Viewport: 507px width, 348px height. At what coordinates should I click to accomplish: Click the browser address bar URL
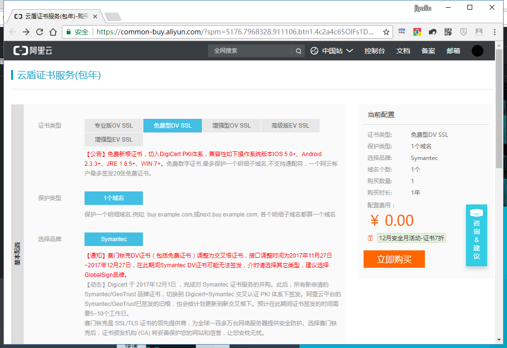pyautogui.click(x=235, y=32)
